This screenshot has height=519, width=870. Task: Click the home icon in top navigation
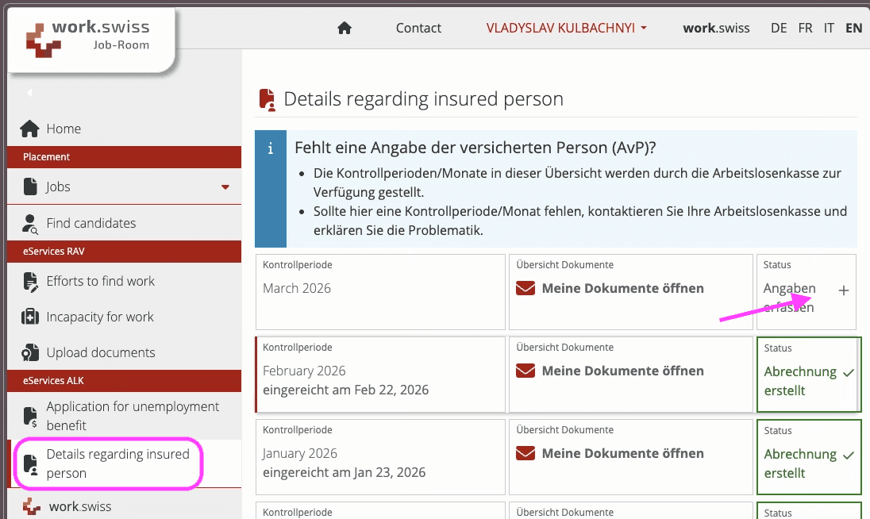pos(344,28)
